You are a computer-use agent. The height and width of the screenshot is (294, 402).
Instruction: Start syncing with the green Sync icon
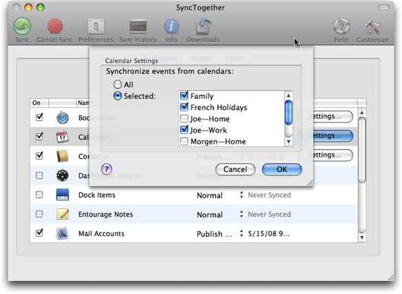[x=22, y=26]
